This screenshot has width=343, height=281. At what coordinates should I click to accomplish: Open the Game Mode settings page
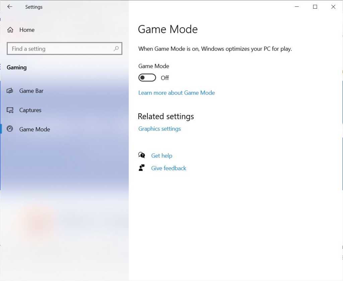coord(35,129)
